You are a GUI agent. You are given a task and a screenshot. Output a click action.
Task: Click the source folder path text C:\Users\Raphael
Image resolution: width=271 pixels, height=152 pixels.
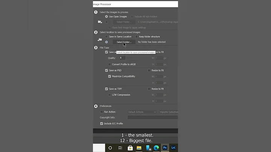click(x=158, y=22)
